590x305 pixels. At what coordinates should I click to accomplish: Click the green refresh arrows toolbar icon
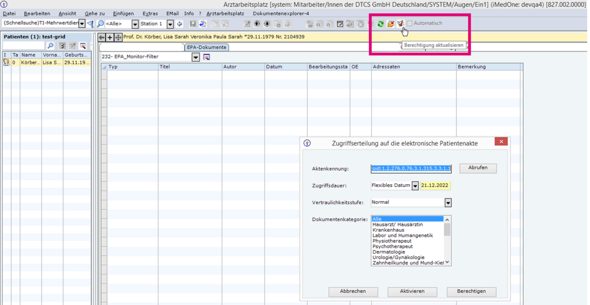click(x=381, y=24)
